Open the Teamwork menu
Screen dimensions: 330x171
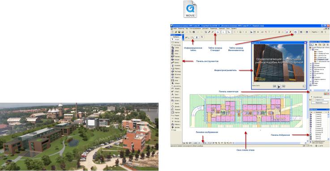coord(222,29)
